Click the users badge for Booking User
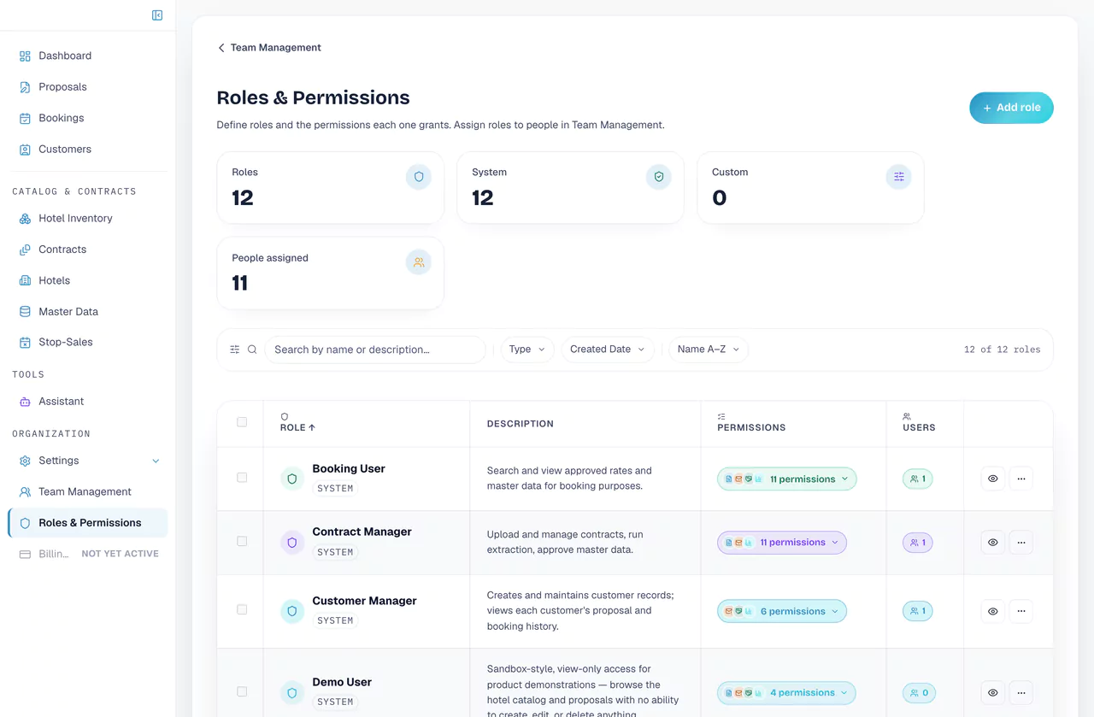 click(918, 479)
